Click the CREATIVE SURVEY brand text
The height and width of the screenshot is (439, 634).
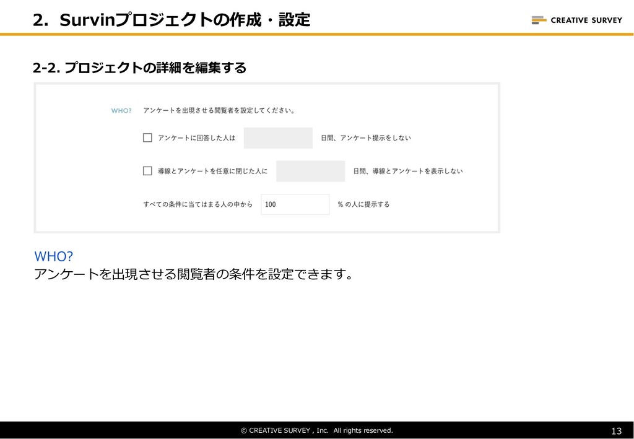[586, 20]
